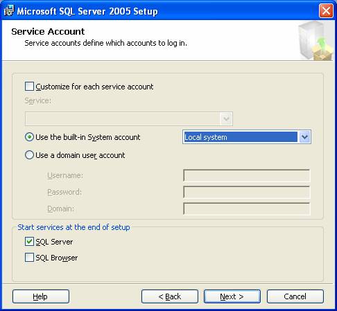This screenshot has height=311, width=337.
Task: Expand the disabled Service dropdown
Action: pyautogui.click(x=226, y=119)
